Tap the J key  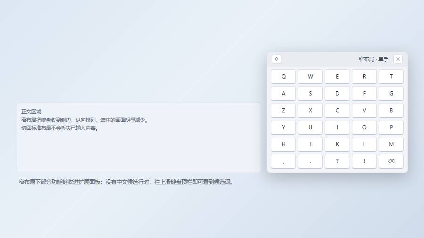point(310,144)
